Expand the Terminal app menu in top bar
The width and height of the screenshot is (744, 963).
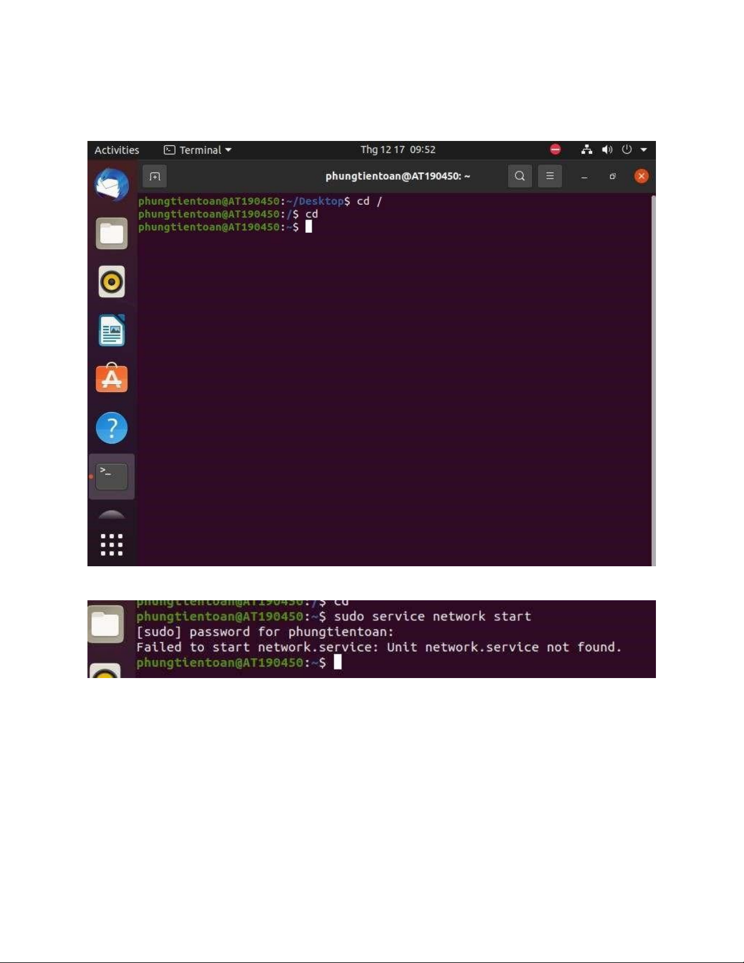(199, 150)
